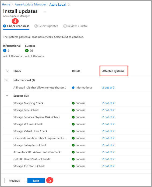Click the Previous button

point(14,181)
